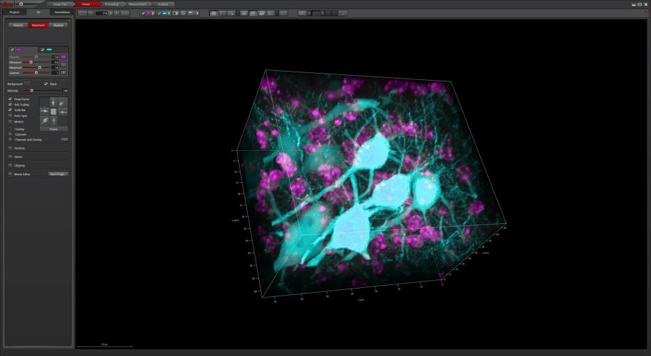This screenshot has width=651, height=356.
Task: Set view from top using down-arrow icon
Action: click(x=53, y=102)
